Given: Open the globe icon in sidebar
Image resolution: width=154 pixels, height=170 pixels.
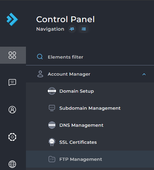Looking at the screenshot, I should pyautogui.click(x=12, y=164).
